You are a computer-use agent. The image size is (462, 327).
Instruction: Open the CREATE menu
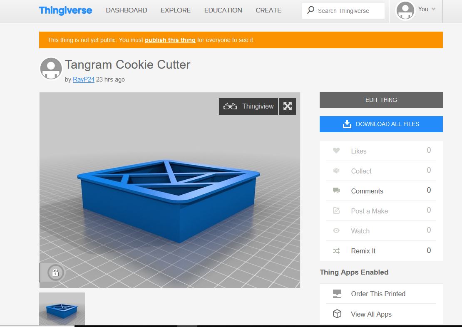point(268,10)
